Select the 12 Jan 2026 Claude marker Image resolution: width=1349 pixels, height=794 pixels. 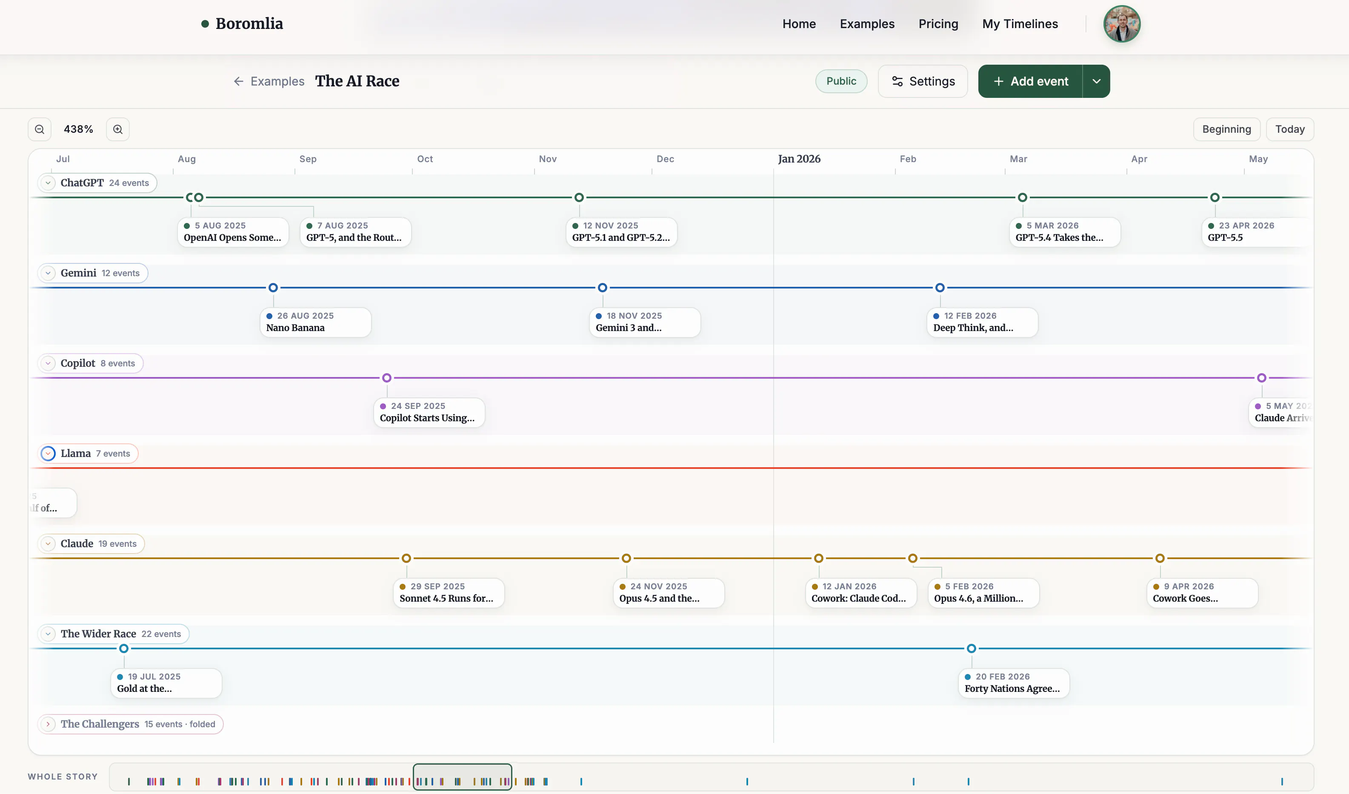(x=818, y=558)
